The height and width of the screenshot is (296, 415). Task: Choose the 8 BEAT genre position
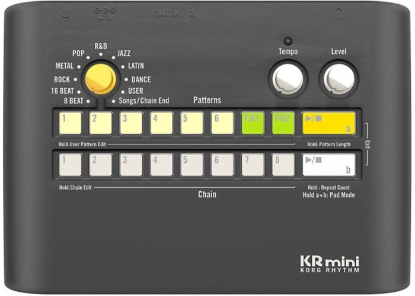point(74,101)
